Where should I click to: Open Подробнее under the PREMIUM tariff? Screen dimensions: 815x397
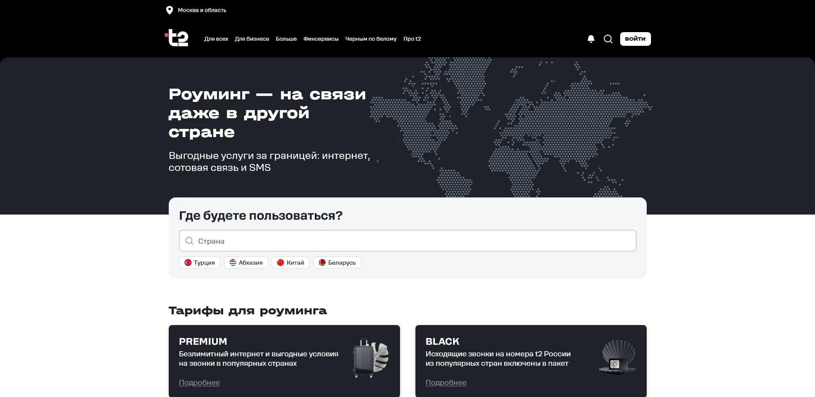coord(199,382)
